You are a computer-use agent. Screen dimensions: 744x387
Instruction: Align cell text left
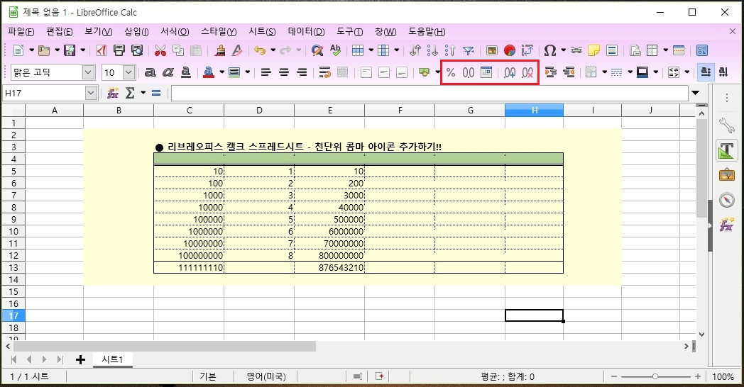tap(266, 72)
